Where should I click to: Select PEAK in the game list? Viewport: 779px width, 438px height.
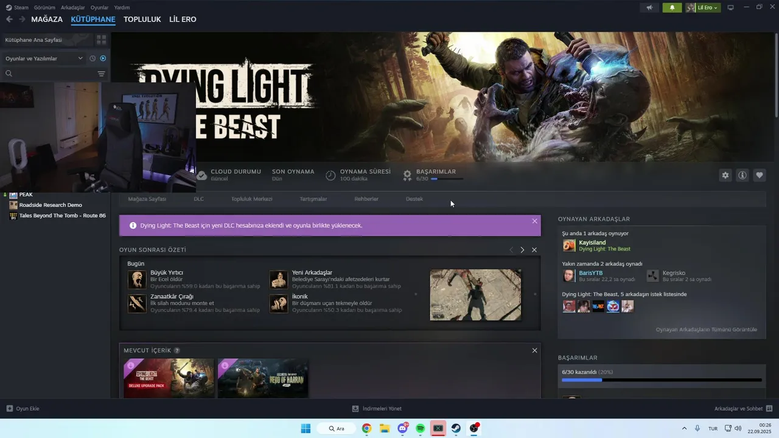click(26, 195)
